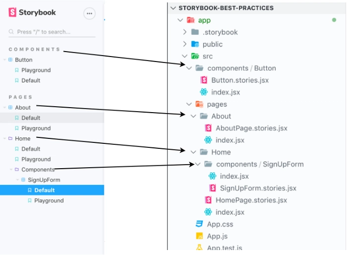Click the Storybook logo icon
Screen dimensions: 347x255
pos(12,12)
